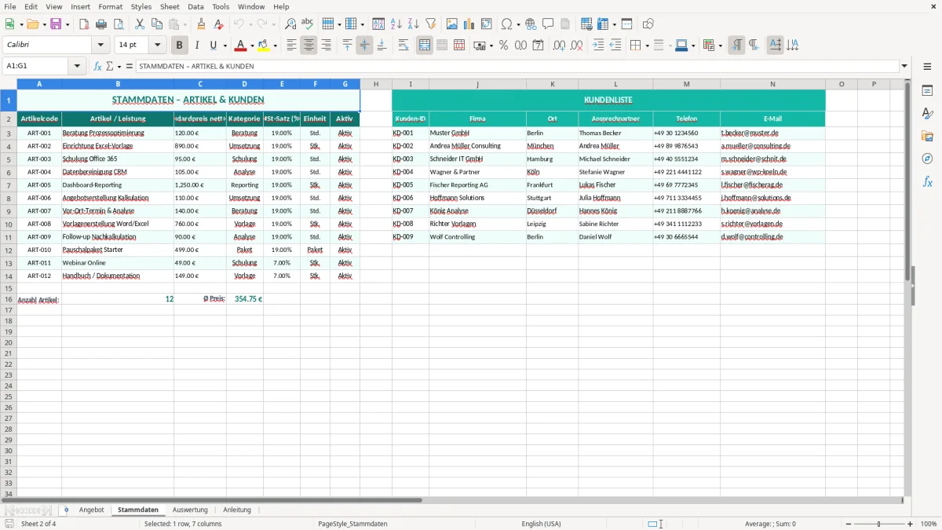Open the Font Name dropdown
The image size is (942, 530).
(100, 46)
